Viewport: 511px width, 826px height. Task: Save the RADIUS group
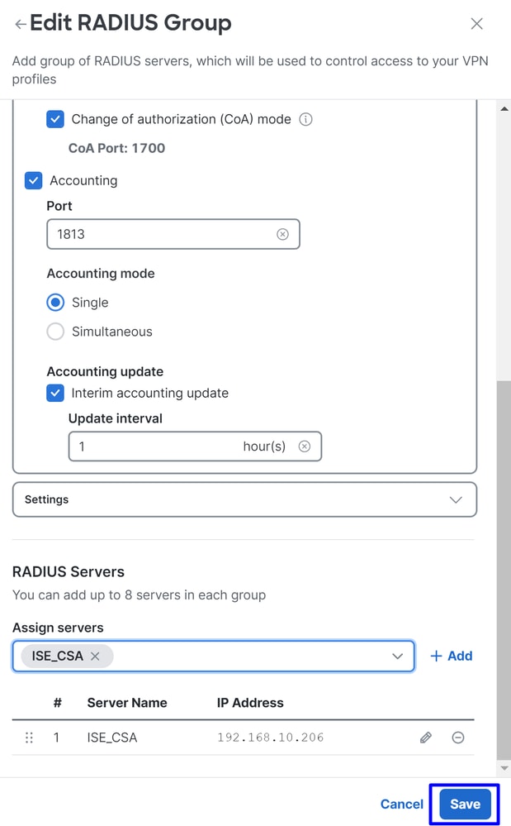465,804
